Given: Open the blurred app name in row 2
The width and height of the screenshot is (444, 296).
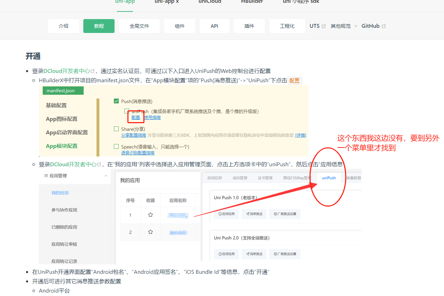Looking at the screenshot, I should pos(178,232).
